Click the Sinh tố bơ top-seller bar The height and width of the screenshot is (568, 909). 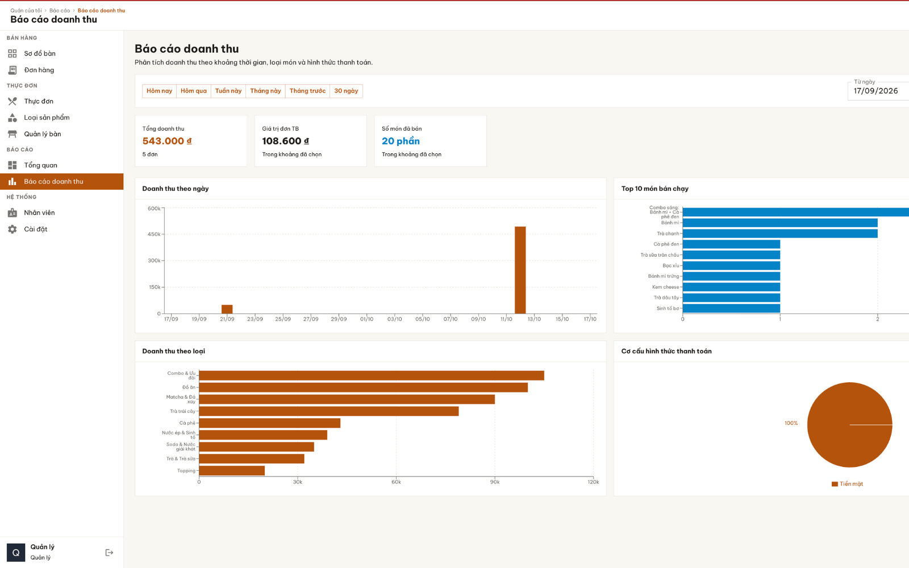click(731, 308)
